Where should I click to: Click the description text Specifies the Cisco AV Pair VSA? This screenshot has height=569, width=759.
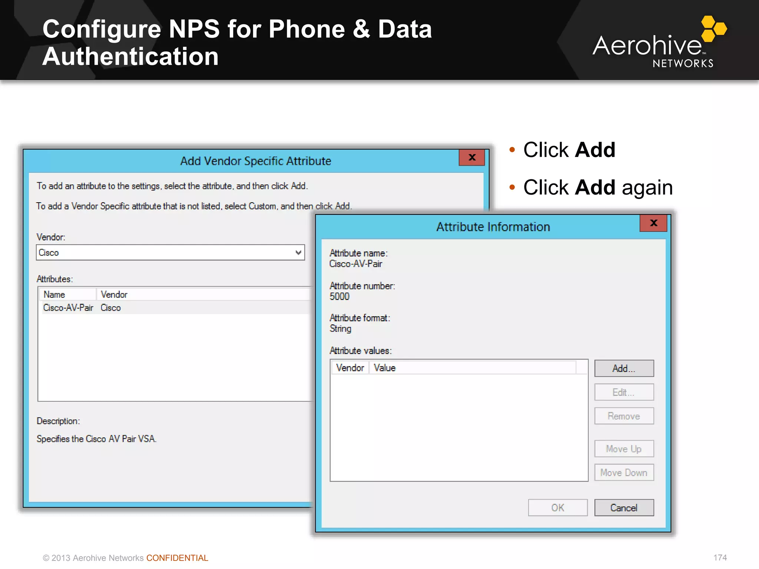click(x=96, y=439)
